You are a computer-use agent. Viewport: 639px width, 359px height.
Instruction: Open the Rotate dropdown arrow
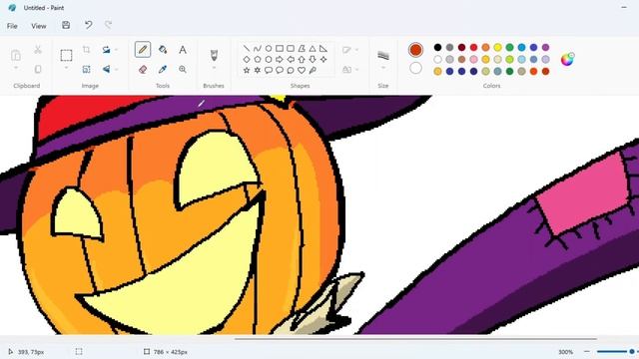click(117, 50)
